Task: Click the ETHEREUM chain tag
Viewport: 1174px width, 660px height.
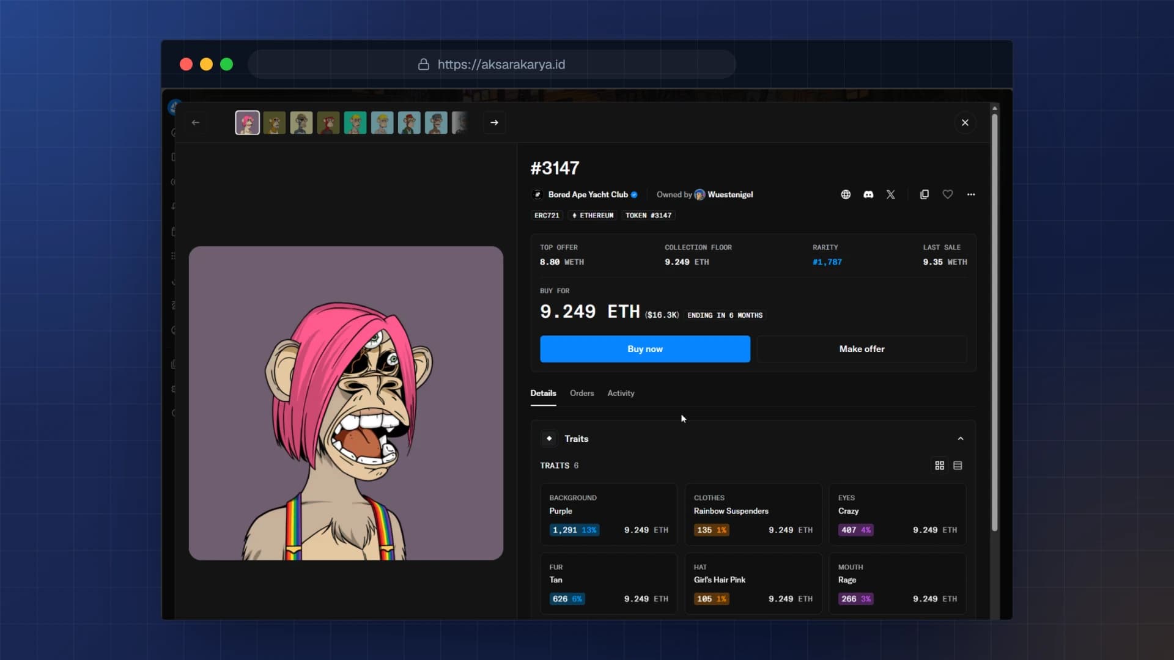Action: pos(593,215)
